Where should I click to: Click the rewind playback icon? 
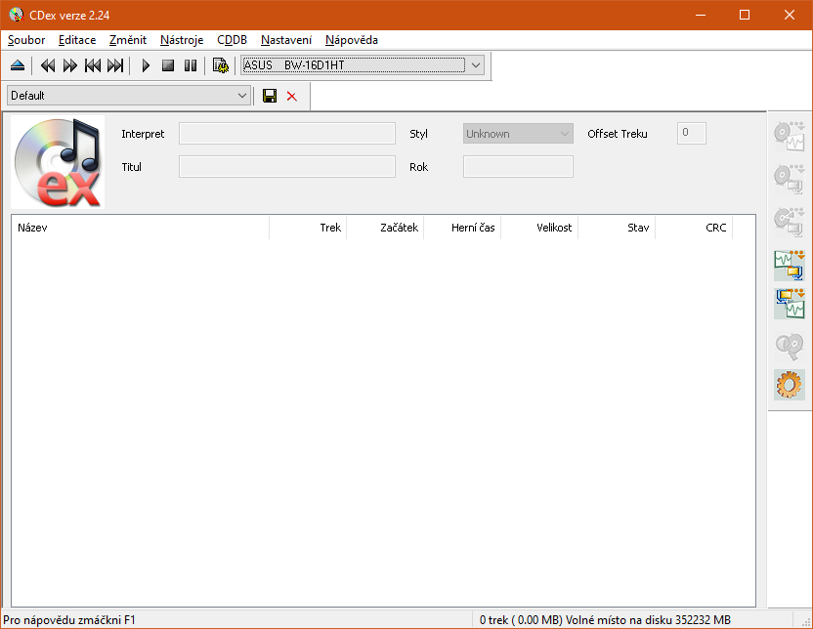(48, 65)
